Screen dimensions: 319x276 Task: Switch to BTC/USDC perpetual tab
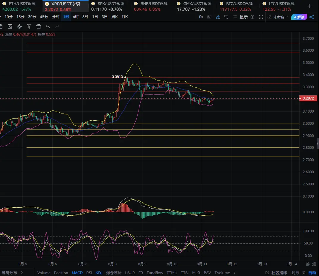coord(238,6)
